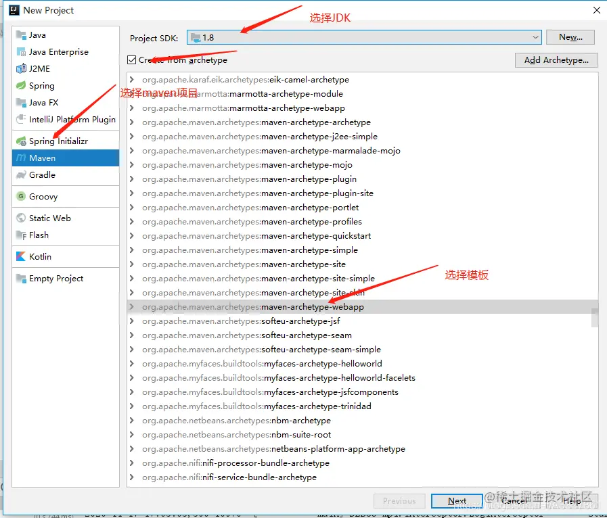Click the J2ME icon
The image size is (607, 518).
tap(21, 69)
